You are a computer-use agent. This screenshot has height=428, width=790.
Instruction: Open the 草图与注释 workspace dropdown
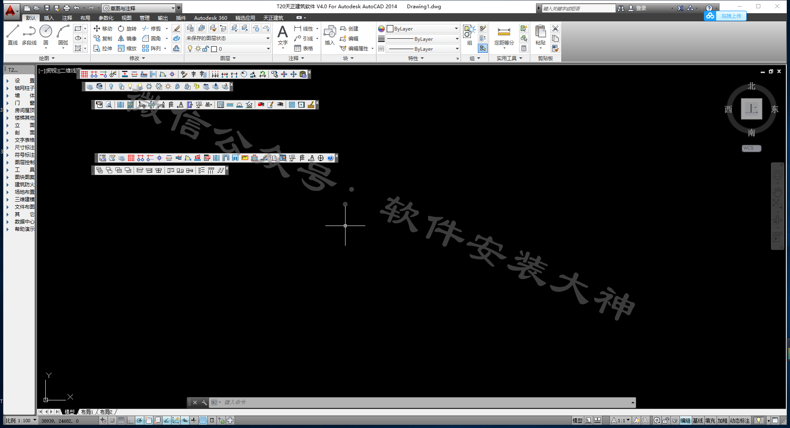[139, 8]
